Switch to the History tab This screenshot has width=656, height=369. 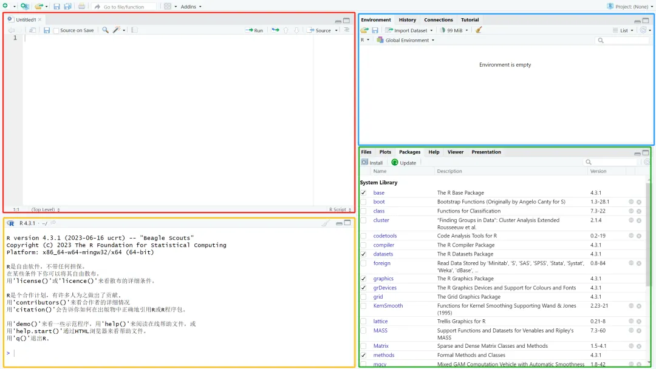(407, 19)
